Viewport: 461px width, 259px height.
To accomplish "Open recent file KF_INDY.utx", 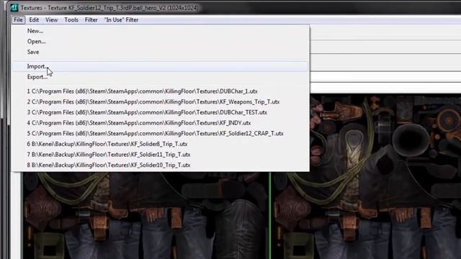I will point(160,123).
